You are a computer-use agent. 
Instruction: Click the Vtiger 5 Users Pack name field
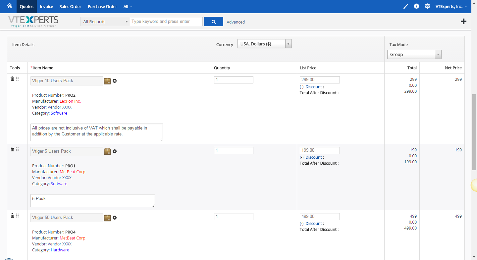67,151
